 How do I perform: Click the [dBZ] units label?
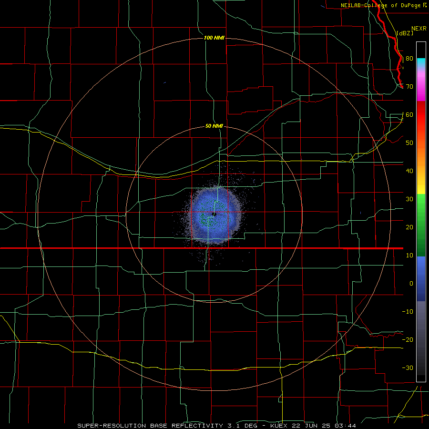click(405, 33)
